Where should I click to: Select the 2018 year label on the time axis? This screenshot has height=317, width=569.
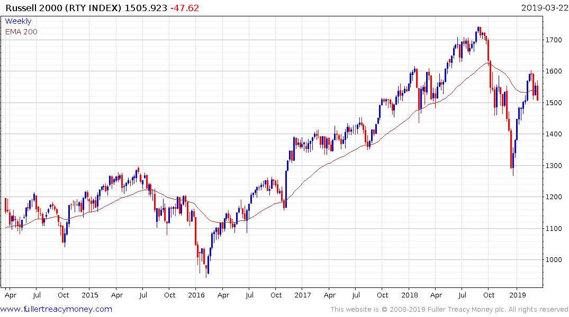pyautogui.click(x=409, y=295)
